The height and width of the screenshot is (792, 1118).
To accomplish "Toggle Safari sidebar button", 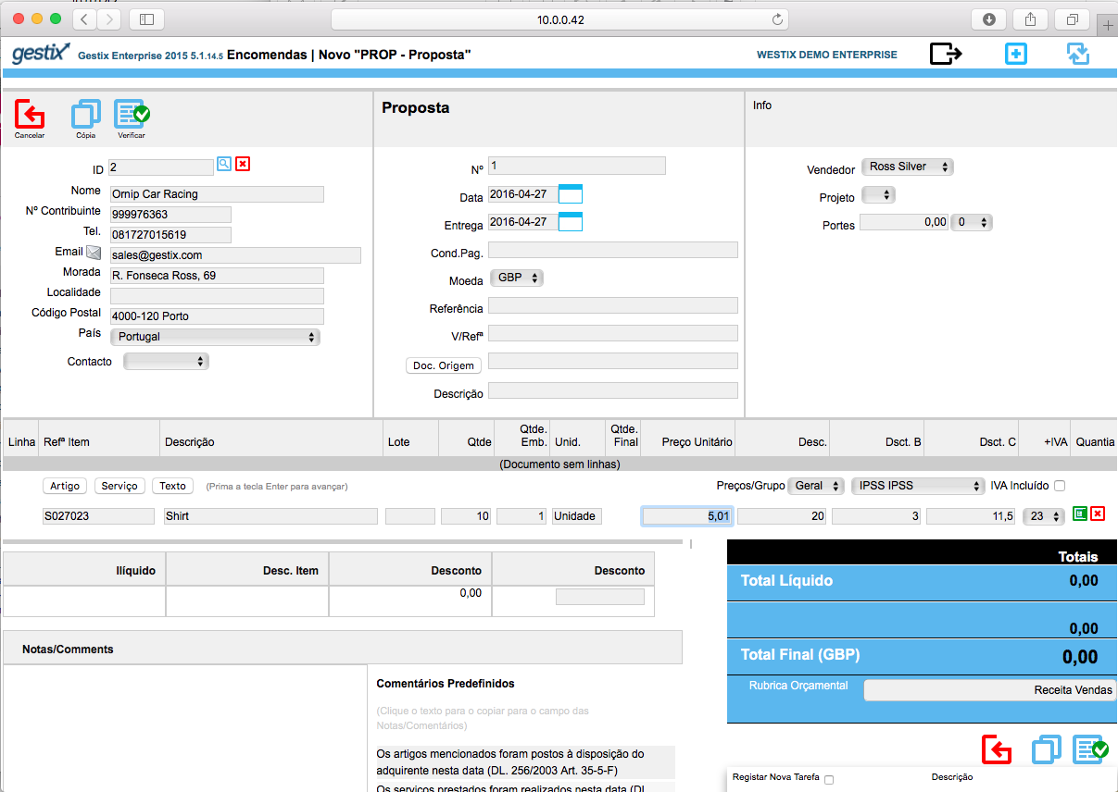I will click(x=146, y=19).
